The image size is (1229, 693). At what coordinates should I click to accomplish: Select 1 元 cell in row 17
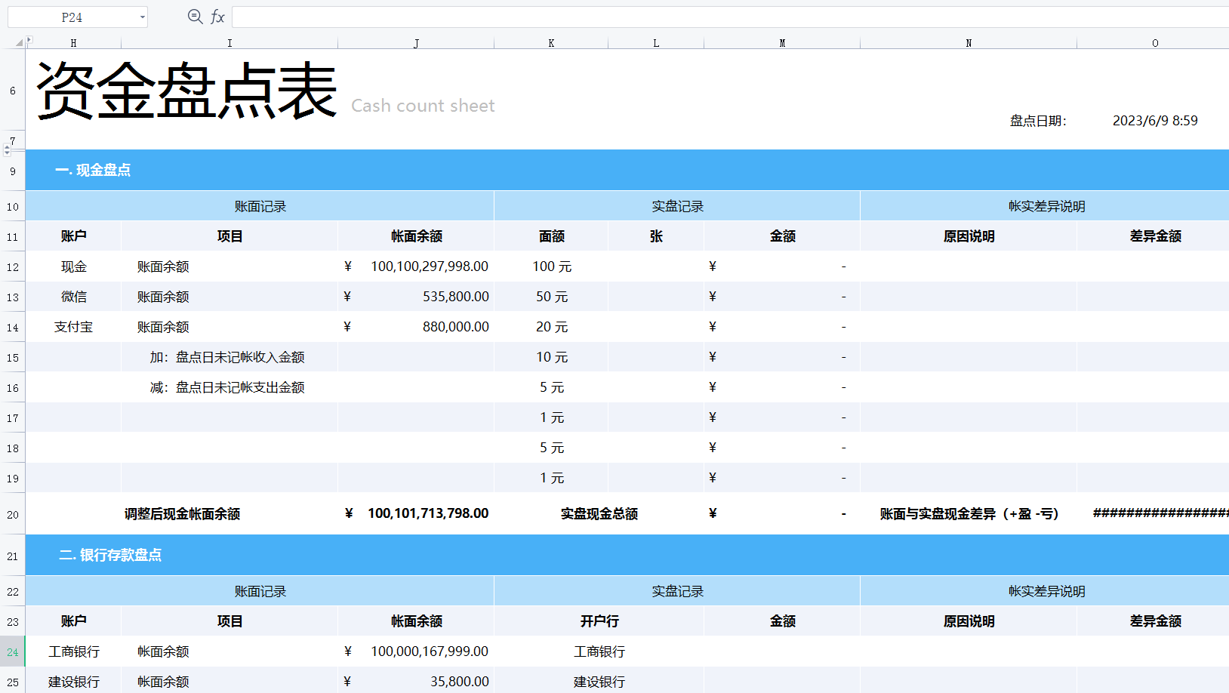point(552,417)
